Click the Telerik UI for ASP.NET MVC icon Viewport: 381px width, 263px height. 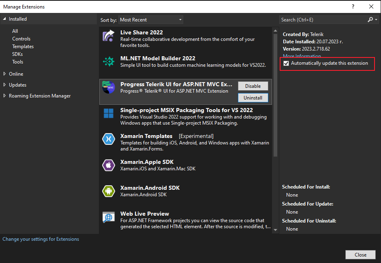109,87
